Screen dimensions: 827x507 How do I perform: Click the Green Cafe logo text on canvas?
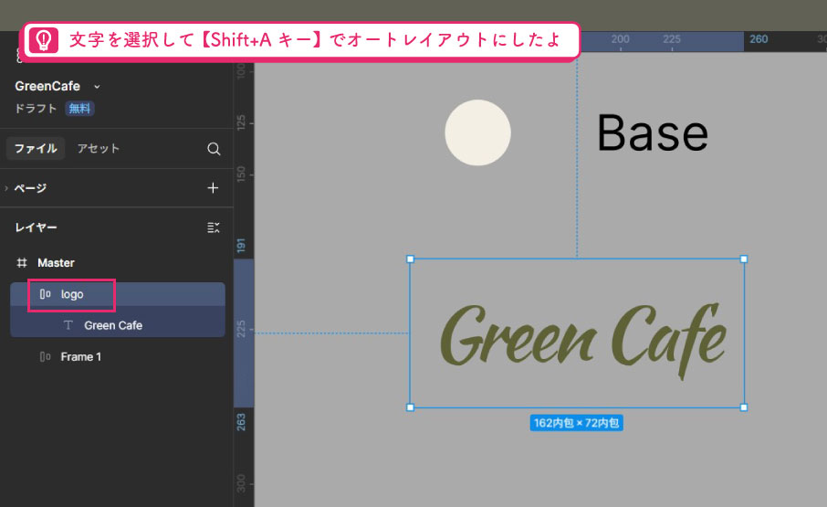point(583,341)
